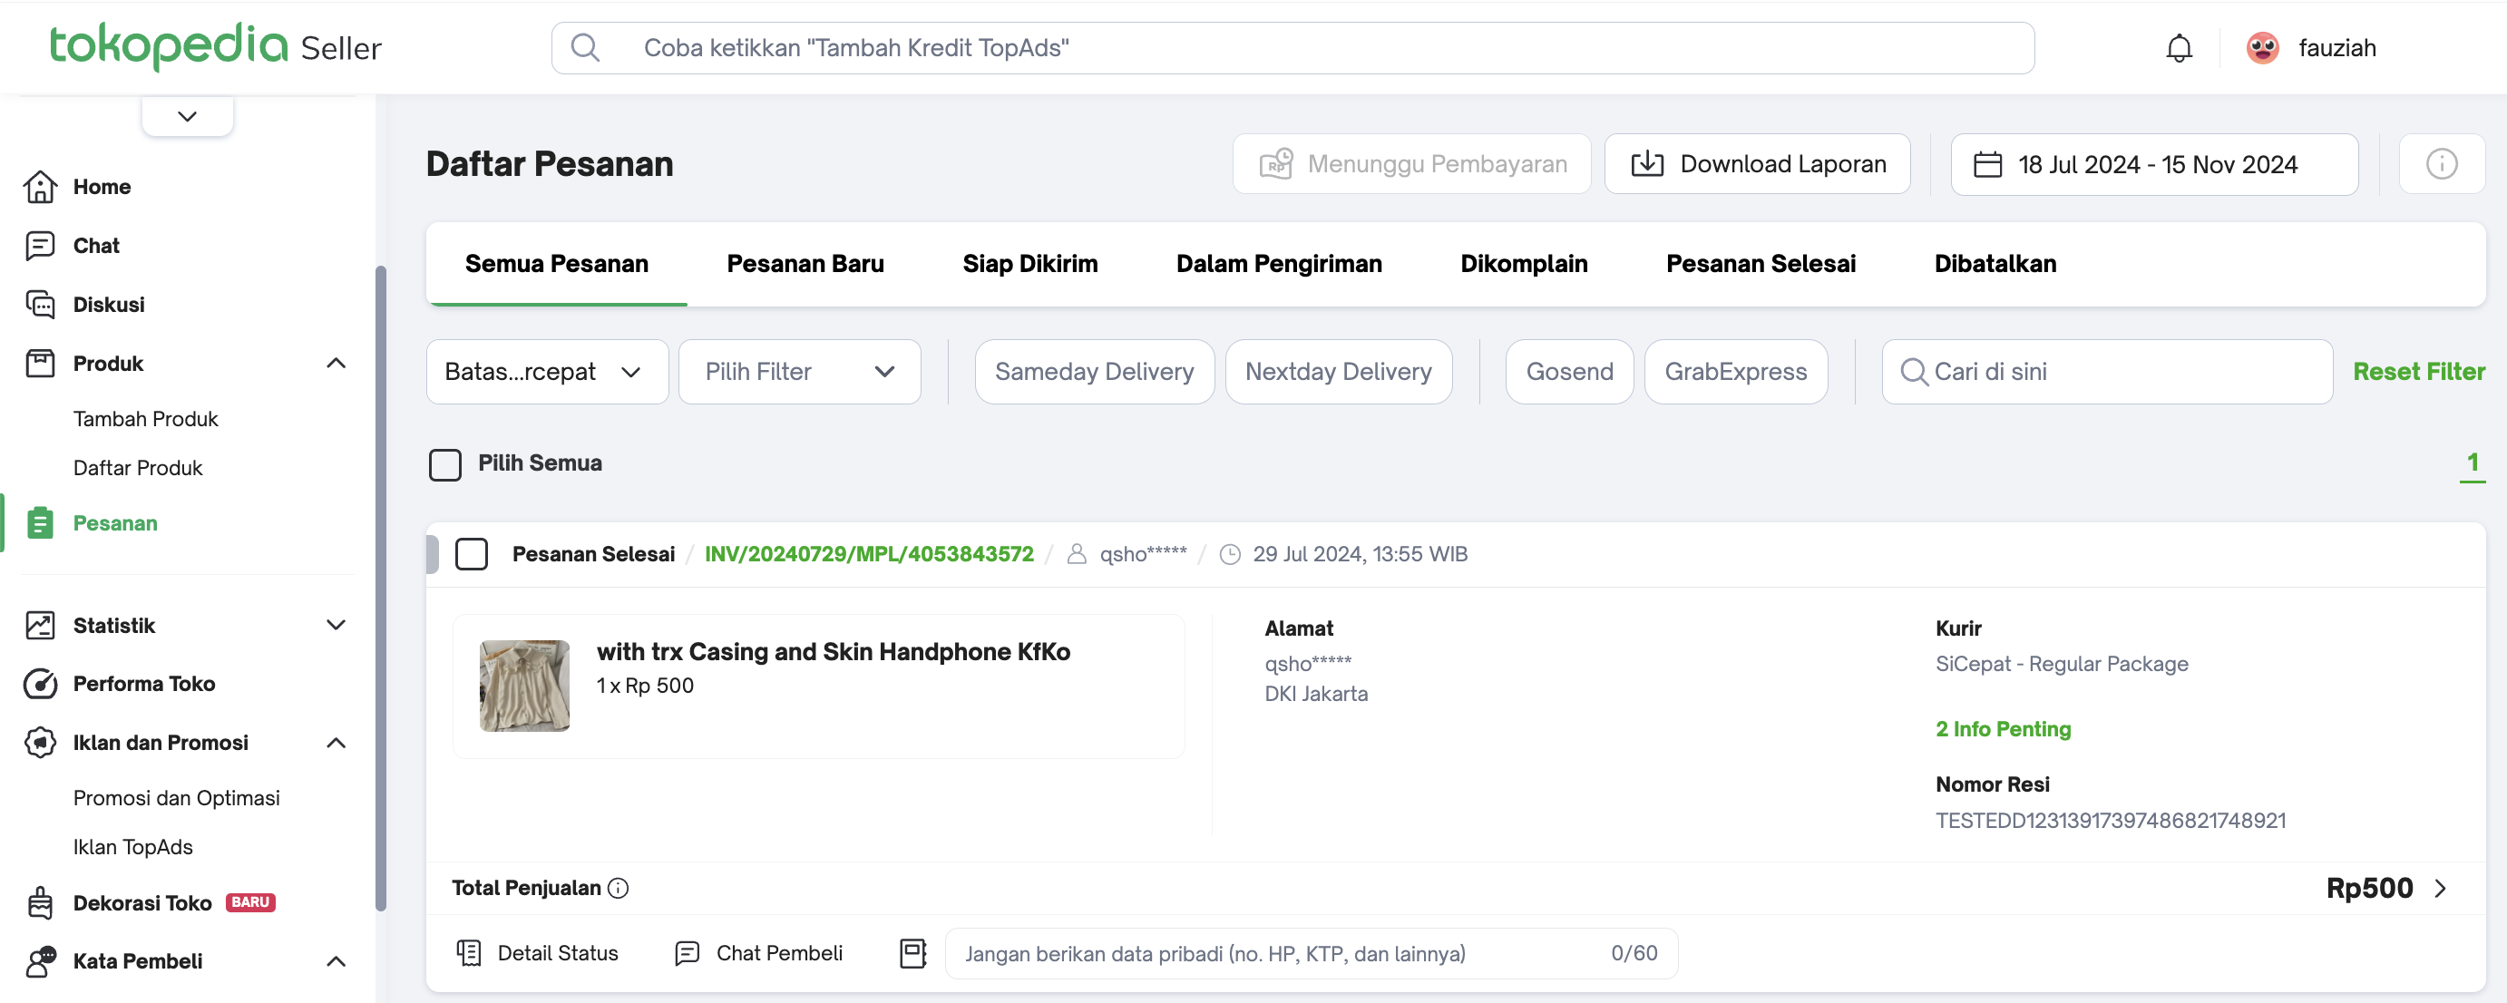
Task: Click the Total Penjualan info icon
Action: pyautogui.click(x=618, y=888)
